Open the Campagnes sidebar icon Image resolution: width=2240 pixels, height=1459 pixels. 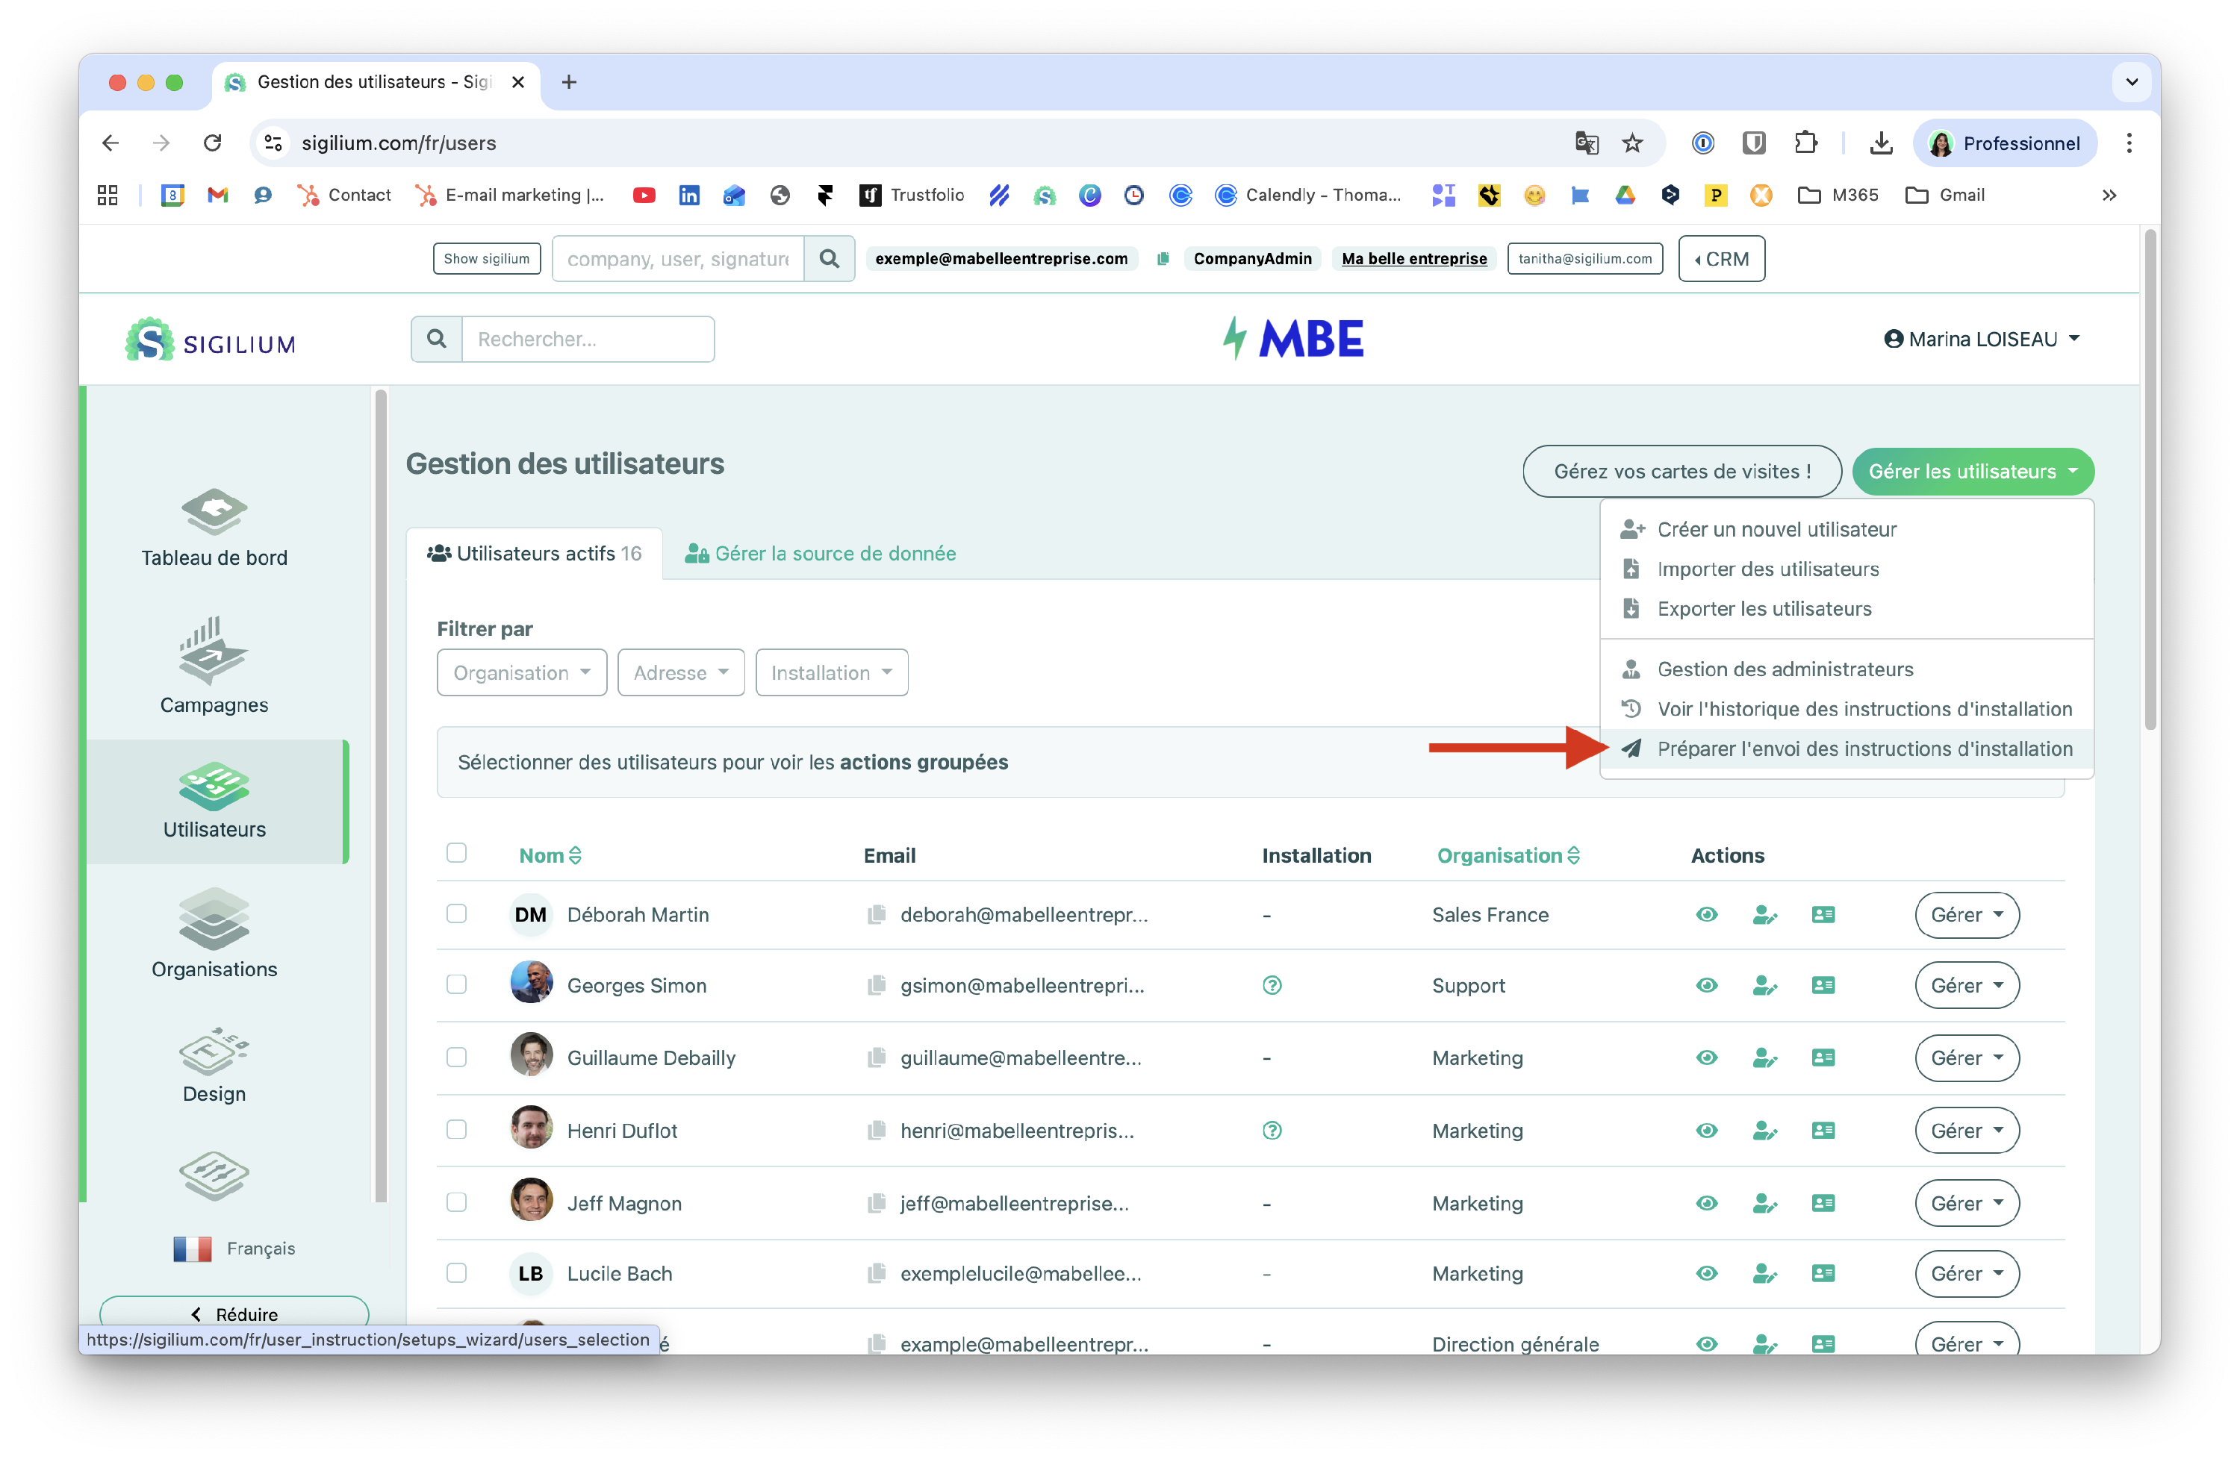pos(214,651)
